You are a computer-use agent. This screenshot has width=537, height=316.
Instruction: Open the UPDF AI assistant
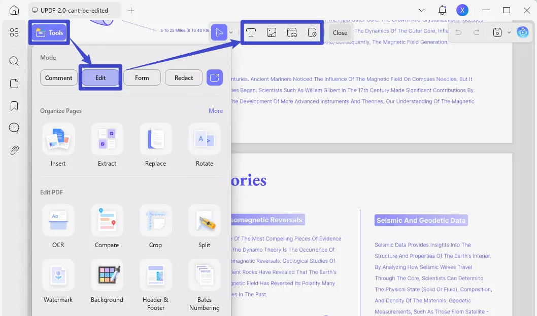(x=523, y=32)
